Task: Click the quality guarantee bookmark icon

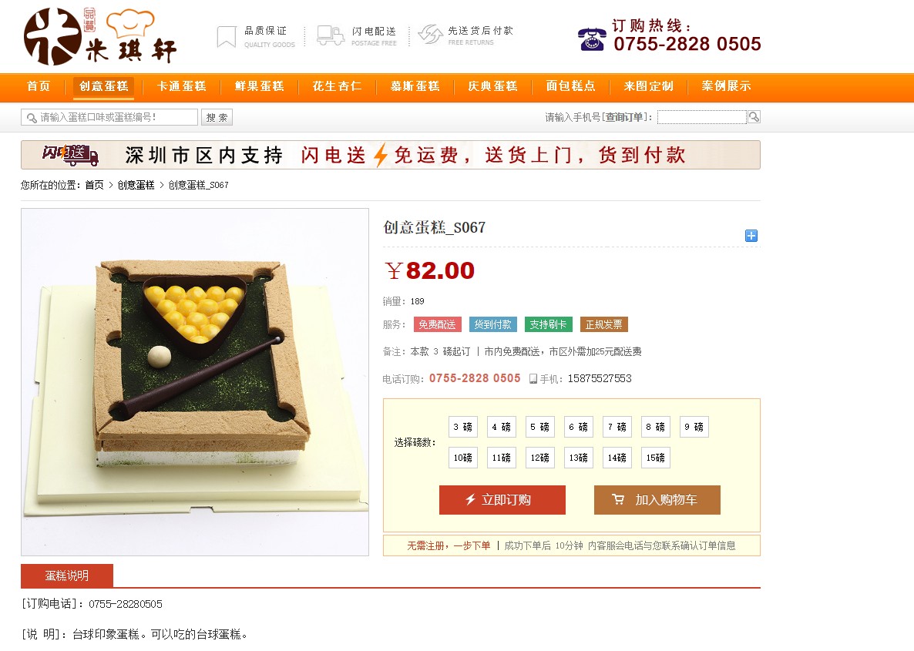Action: pos(226,36)
